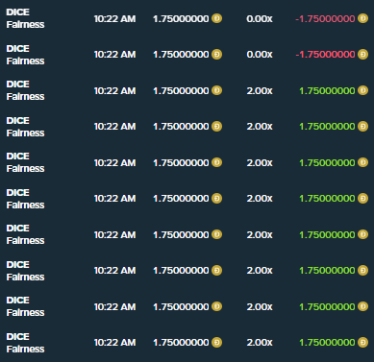This screenshot has height=362, width=374.
Task: Select the green 1.75000000 profit in the fifth row
Action: pos(327,162)
